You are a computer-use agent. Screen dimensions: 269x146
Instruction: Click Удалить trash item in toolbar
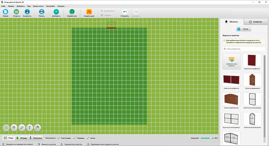pyautogui.click(x=106, y=15)
